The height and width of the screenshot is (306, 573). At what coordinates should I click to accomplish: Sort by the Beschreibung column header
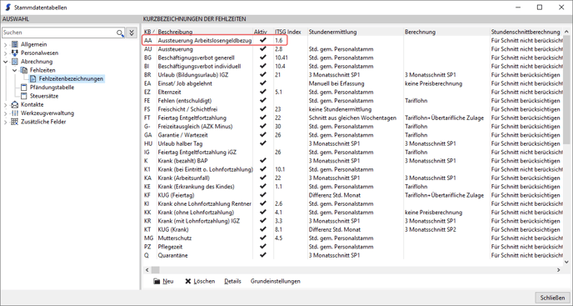tap(205, 32)
